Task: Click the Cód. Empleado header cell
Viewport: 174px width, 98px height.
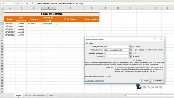Action: pos(21,19)
